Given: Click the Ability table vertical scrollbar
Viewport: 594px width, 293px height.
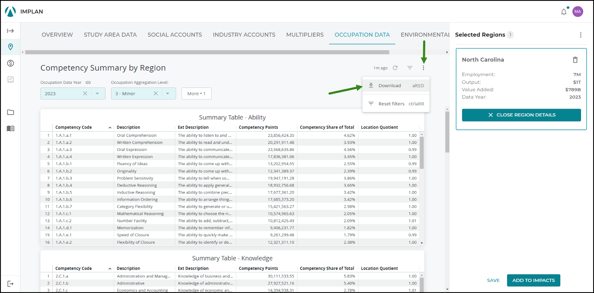Looking at the screenshot, I should click(x=422, y=153).
